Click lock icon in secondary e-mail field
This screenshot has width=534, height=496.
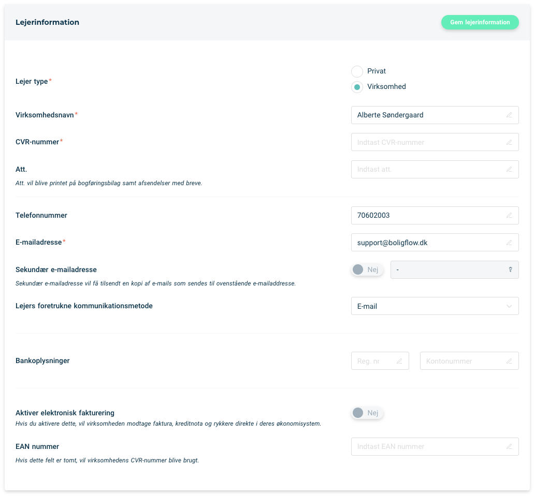(x=510, y=270)
